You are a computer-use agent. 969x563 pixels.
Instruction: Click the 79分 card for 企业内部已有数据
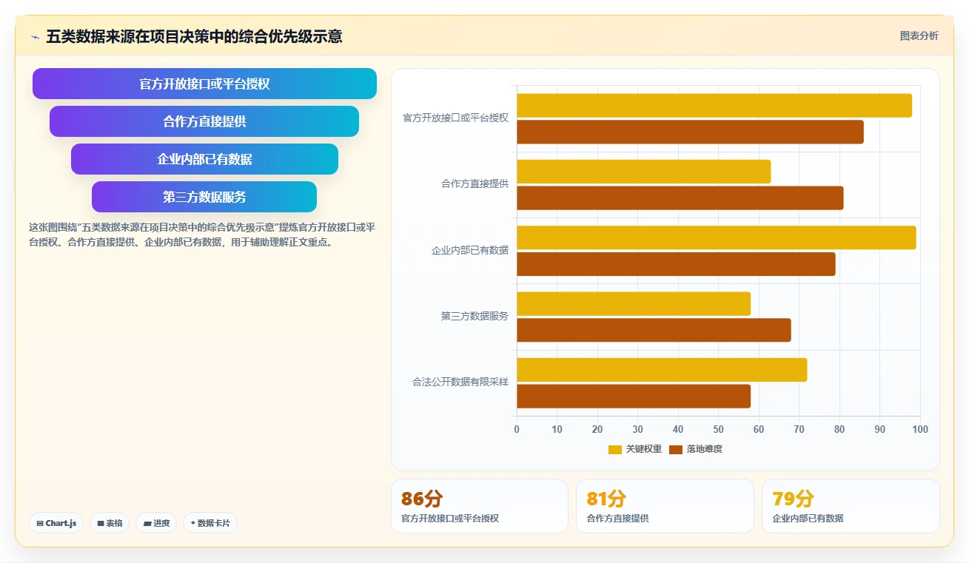[x=851, y=506]
